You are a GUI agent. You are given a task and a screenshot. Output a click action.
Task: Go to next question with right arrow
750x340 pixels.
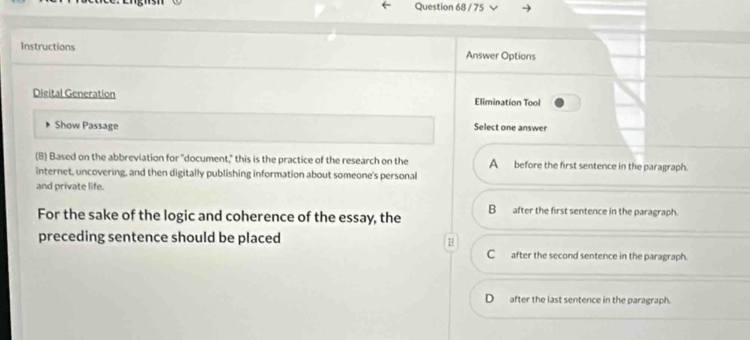524,7
